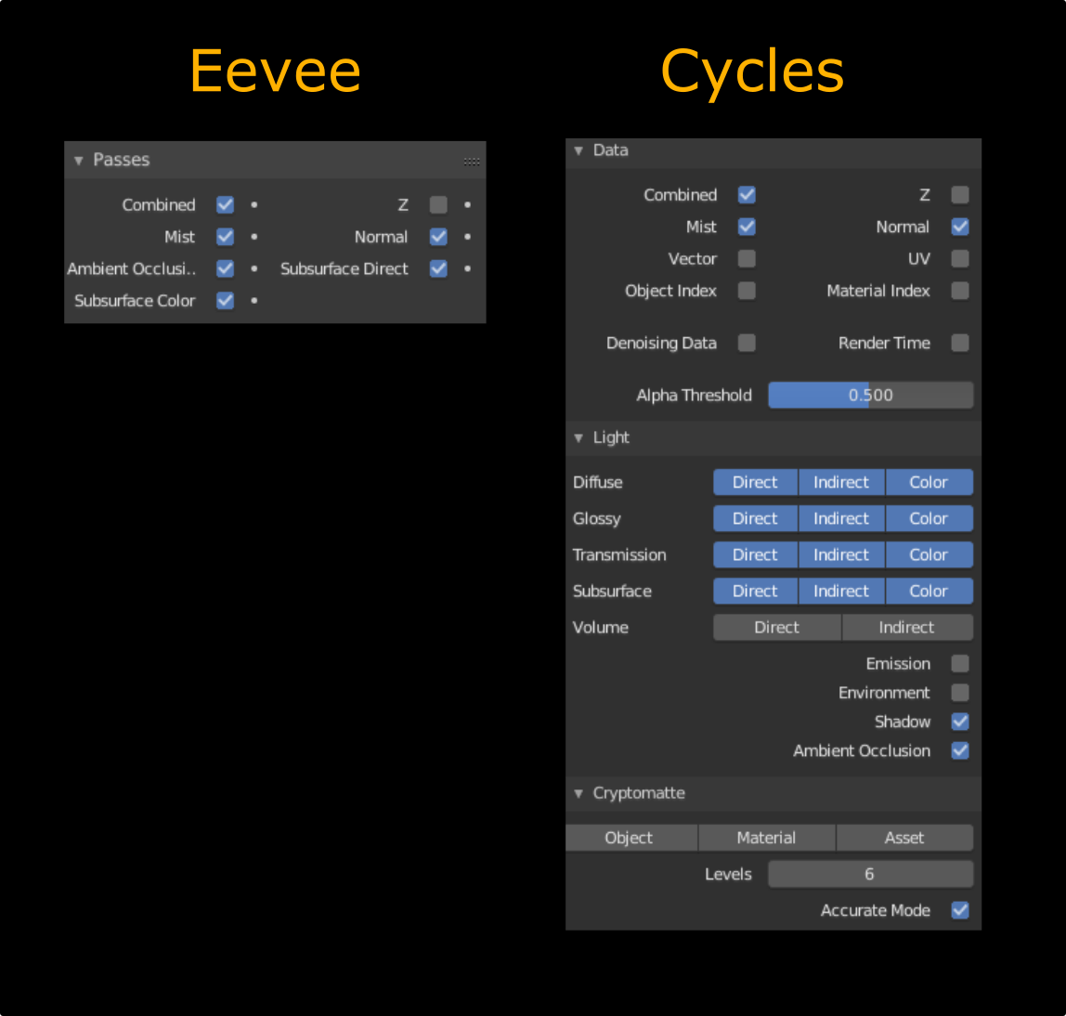The width and height of the screenshot is (1066, 1016).
Task: Toggle Cycles Mist pass checkbox
Action: (x=747, y=228)
